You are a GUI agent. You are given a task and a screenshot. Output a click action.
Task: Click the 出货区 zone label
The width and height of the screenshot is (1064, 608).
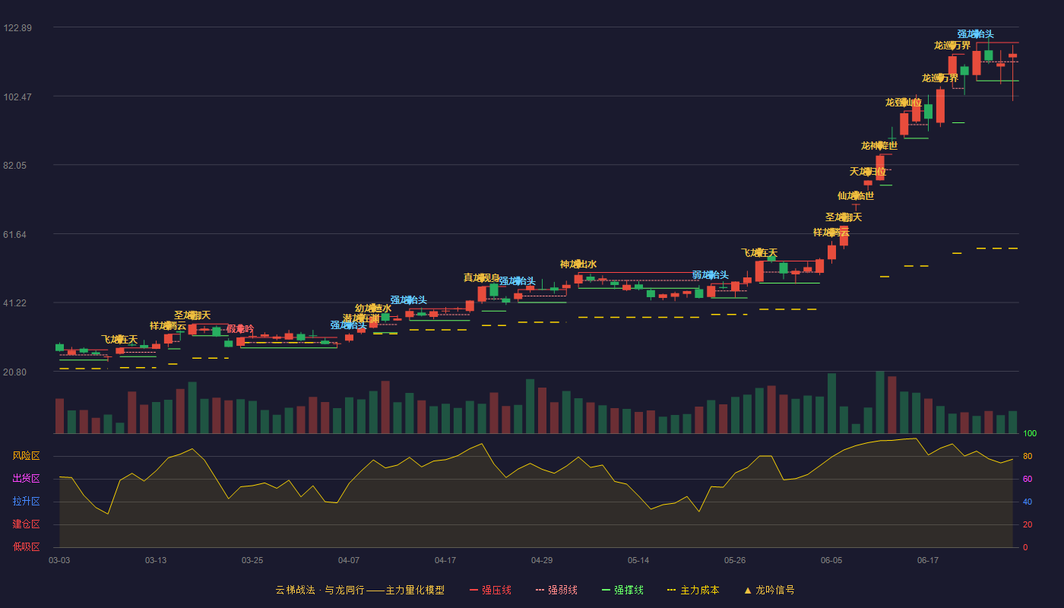click(x=27, y=479)
